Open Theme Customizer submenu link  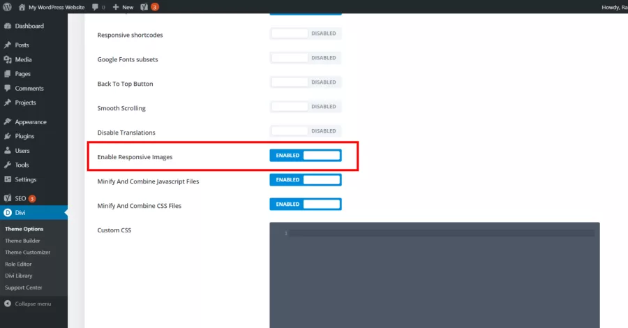(28, 253)
